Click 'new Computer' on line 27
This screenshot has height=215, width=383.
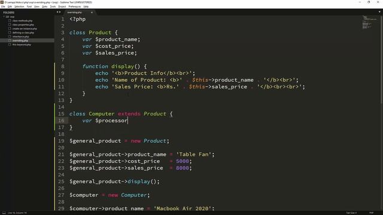[x=127, y=195]
